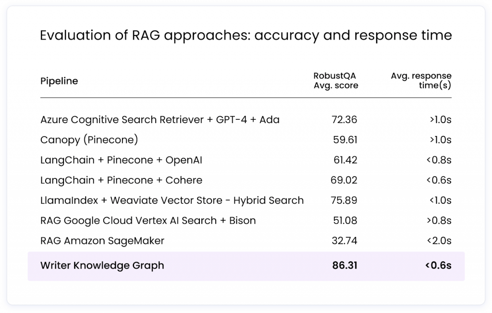492x313 pixels.
Task: Click the bold 86.31 score value
Action: coord(344,265)
